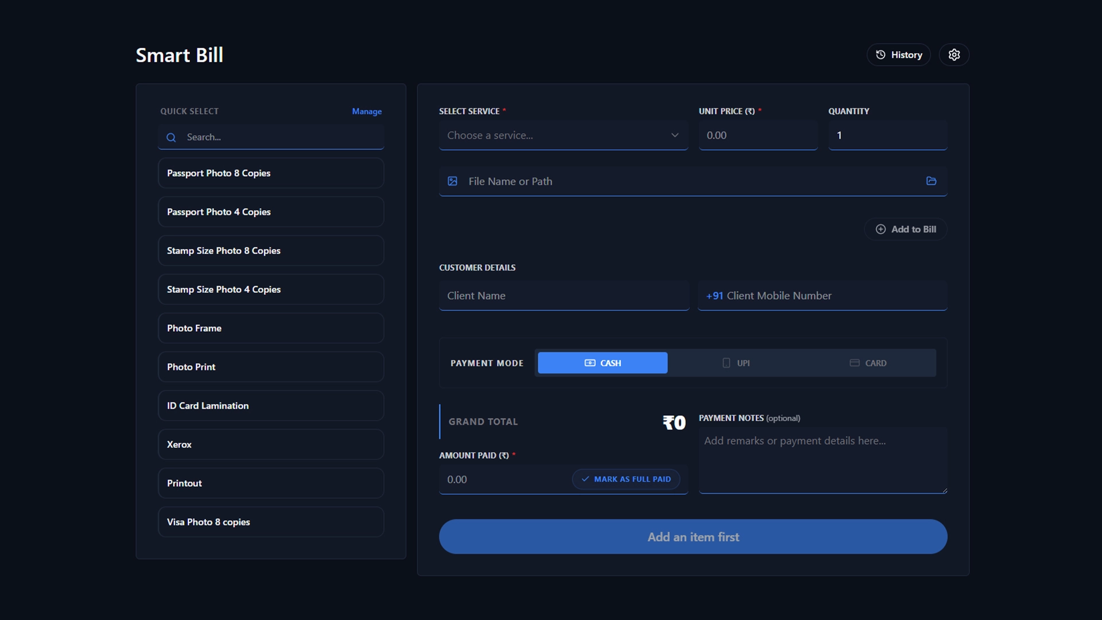Image resolution: width=1102 pixels, height=620 pixels.
Task: Select UPI payment mode
Action: coord(736,363)
